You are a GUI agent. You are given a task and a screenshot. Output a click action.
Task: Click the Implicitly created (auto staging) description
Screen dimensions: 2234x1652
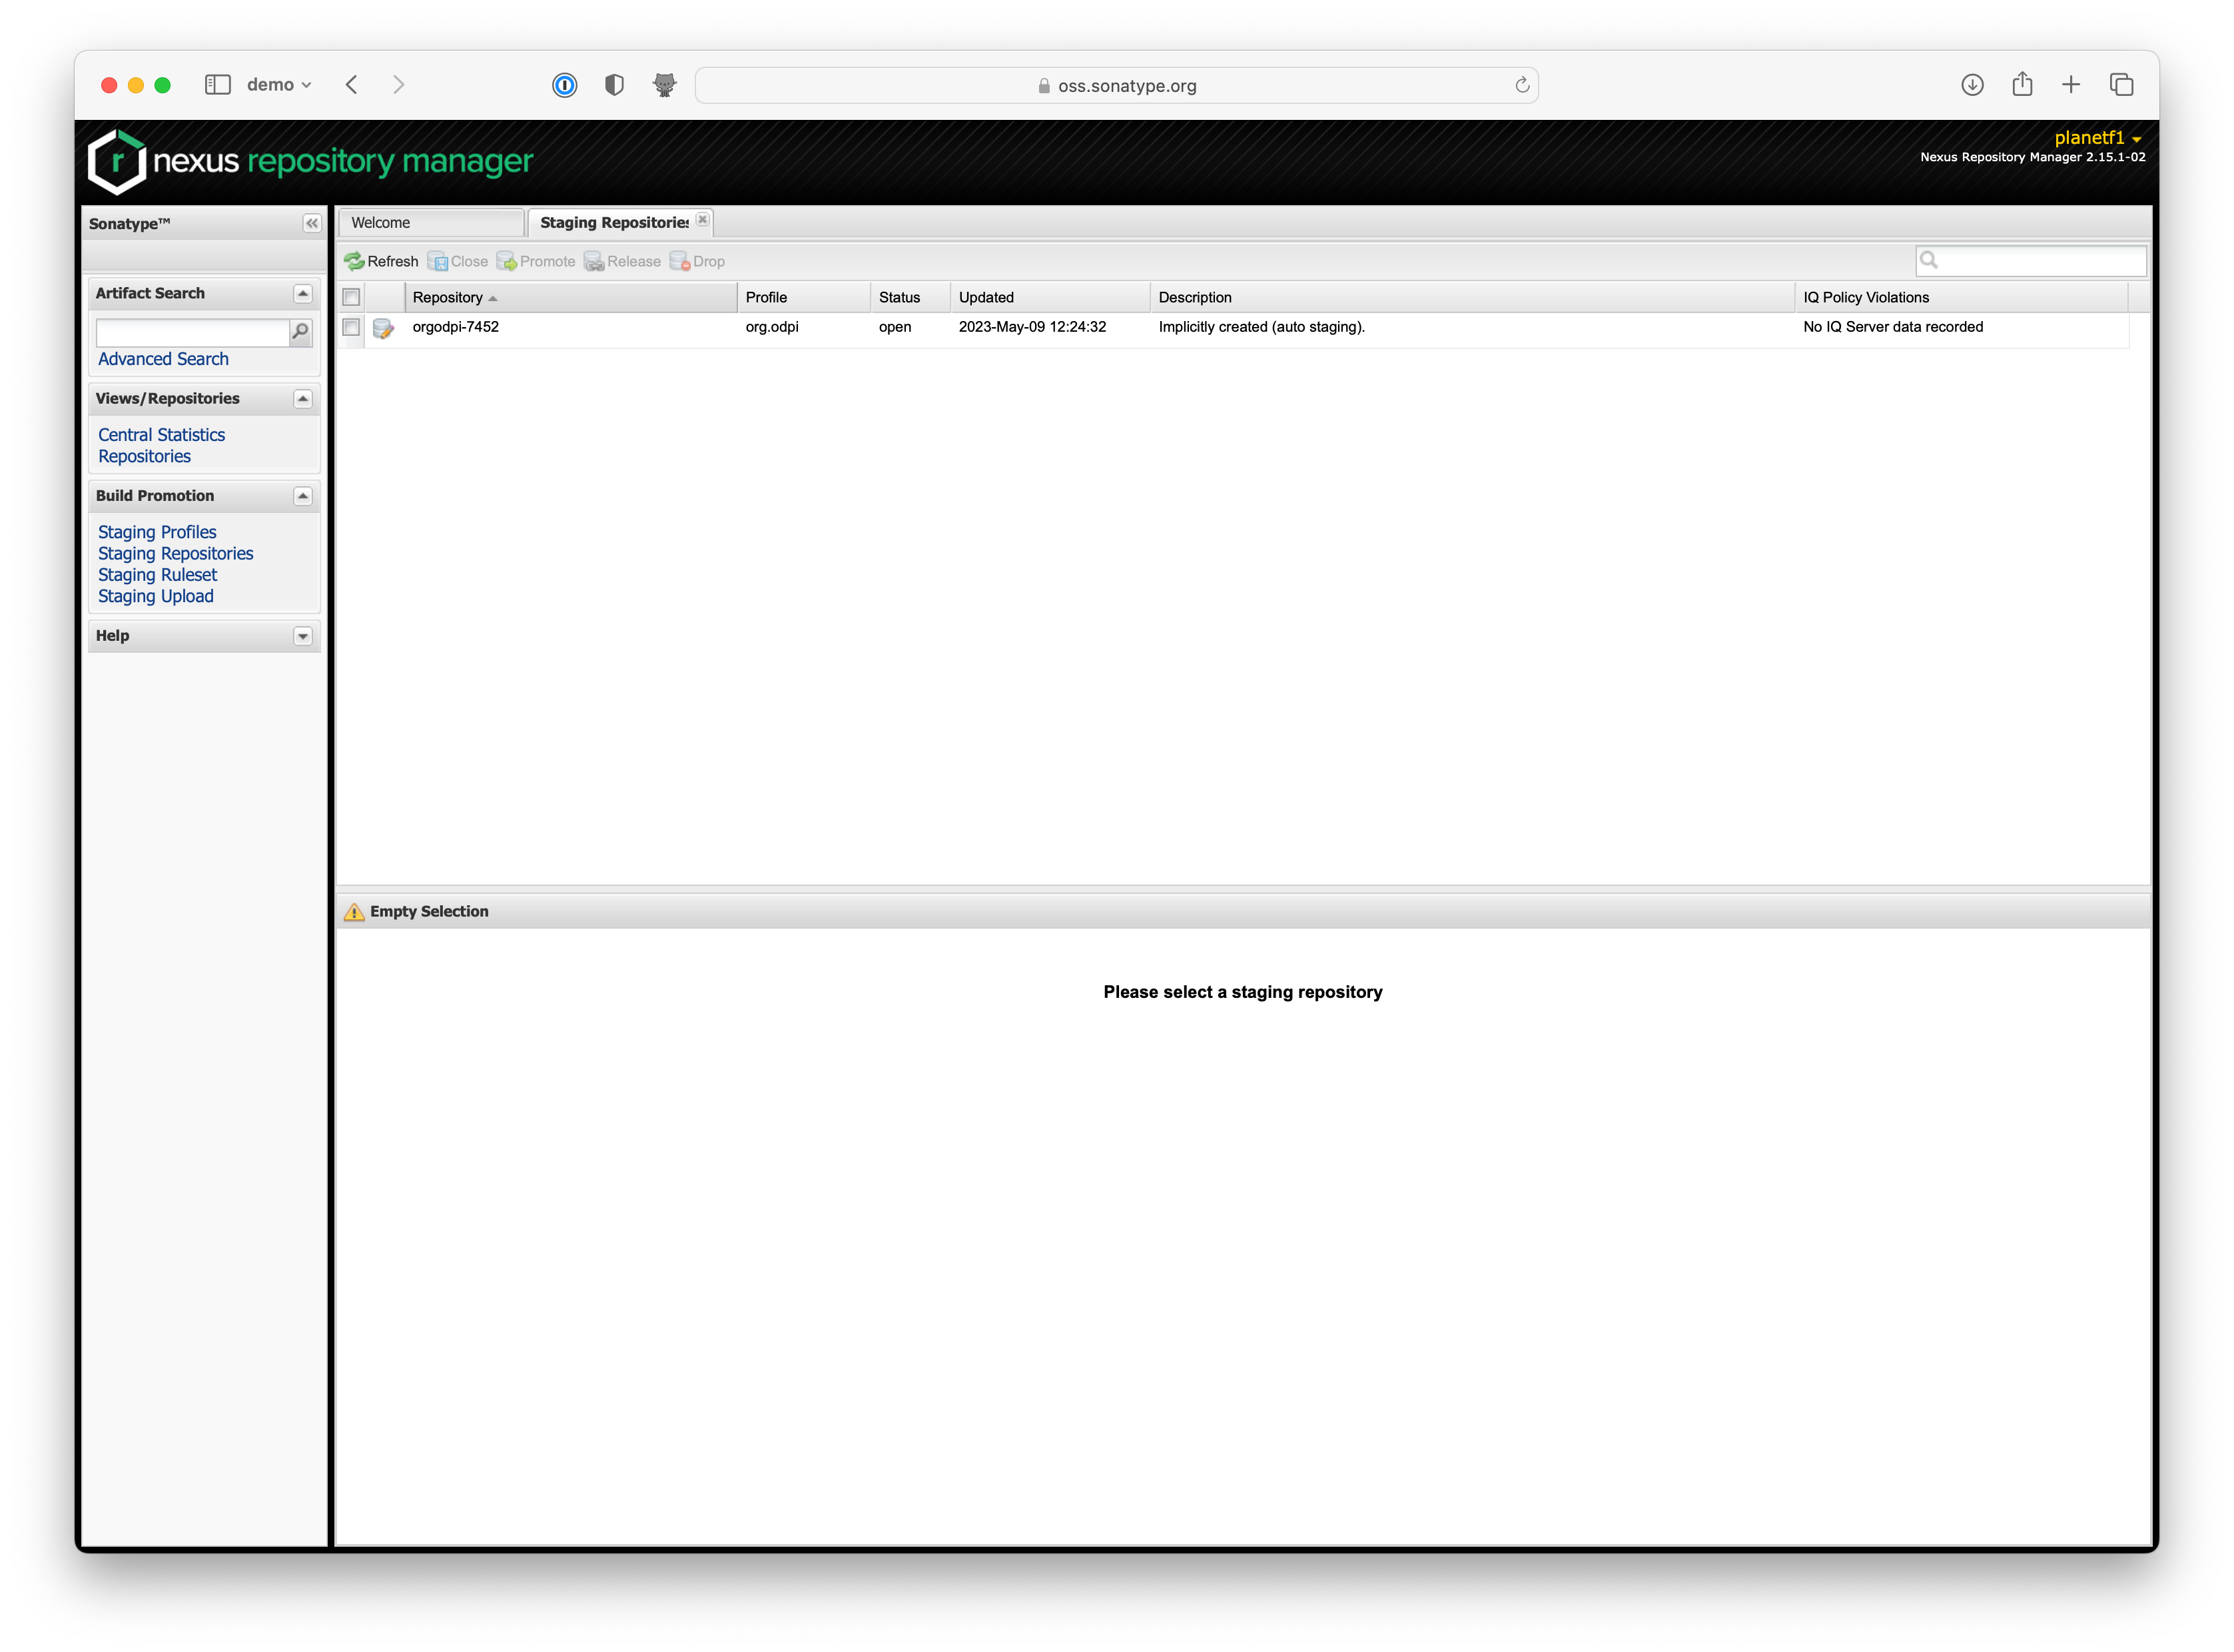tap(1261, 327)
